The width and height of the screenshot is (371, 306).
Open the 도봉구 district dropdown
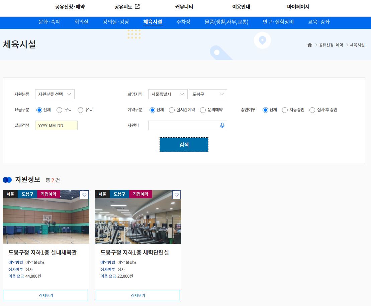[x=208, y=94]
